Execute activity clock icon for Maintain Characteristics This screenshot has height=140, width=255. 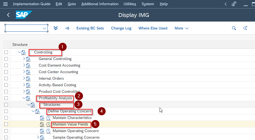(x=48, y=118)
